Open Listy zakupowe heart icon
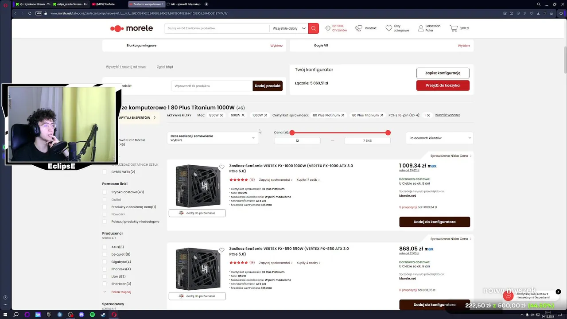This screenshot has width=567, height=319. pyautogui.click(x=389, y=28)
